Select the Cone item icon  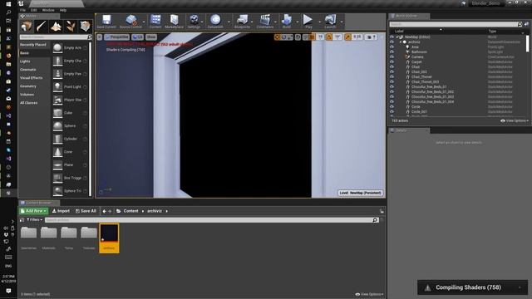click(x=57, y=152)
